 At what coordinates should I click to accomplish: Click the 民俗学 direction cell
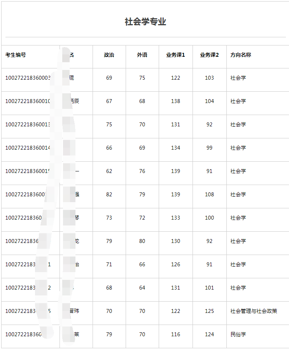click(238, 334)
